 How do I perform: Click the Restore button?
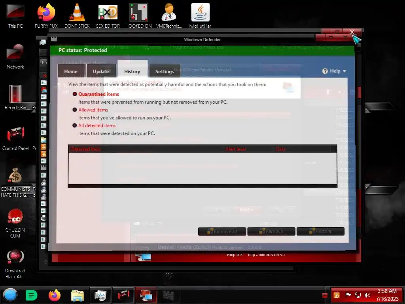(x=320, y=231)
